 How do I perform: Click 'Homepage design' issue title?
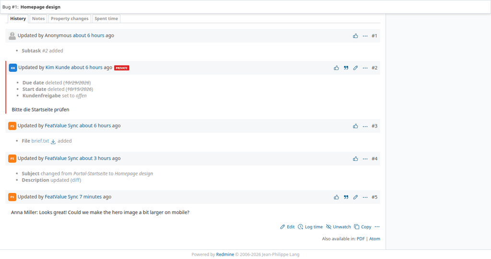(x=40, y=7)
